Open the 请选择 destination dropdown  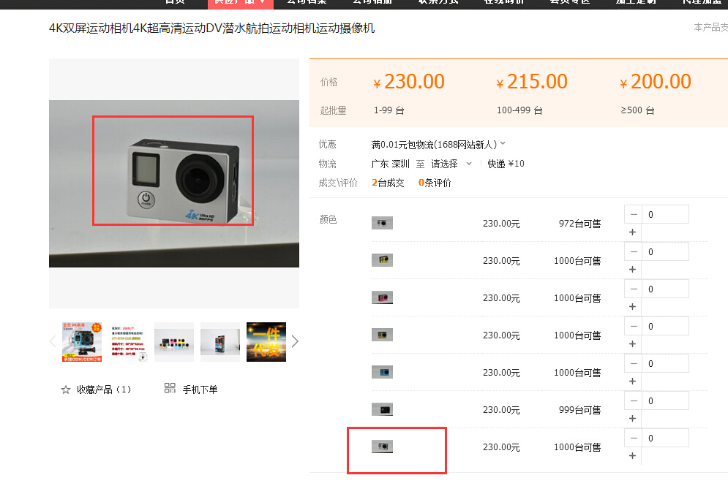[x=451, y=164]
